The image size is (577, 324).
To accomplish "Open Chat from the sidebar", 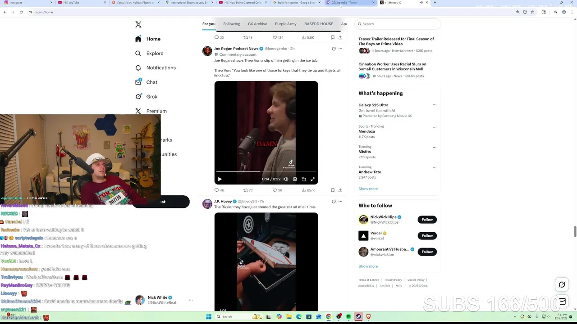I will point(146,82).
